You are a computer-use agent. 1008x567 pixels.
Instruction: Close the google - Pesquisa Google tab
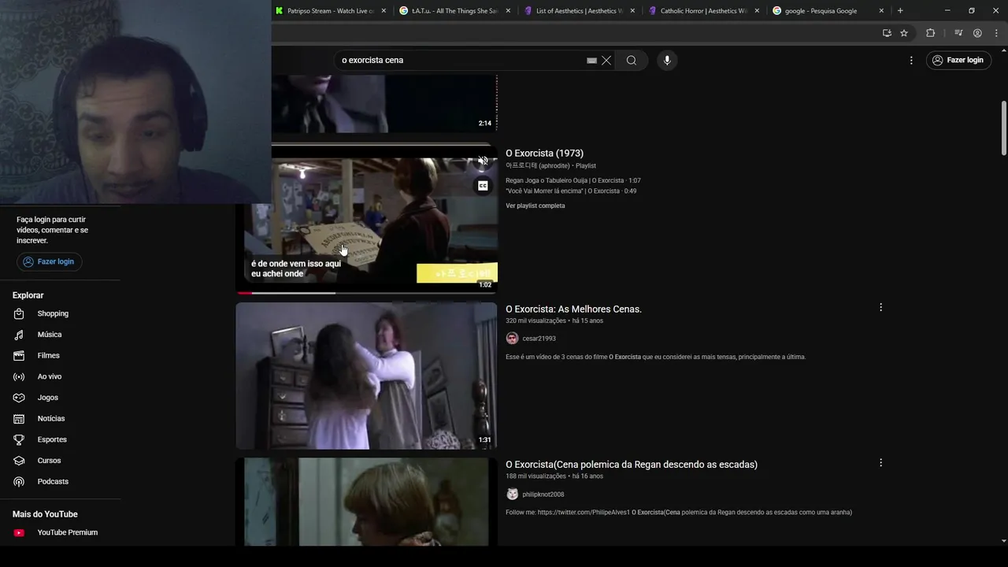coord(881,11)
